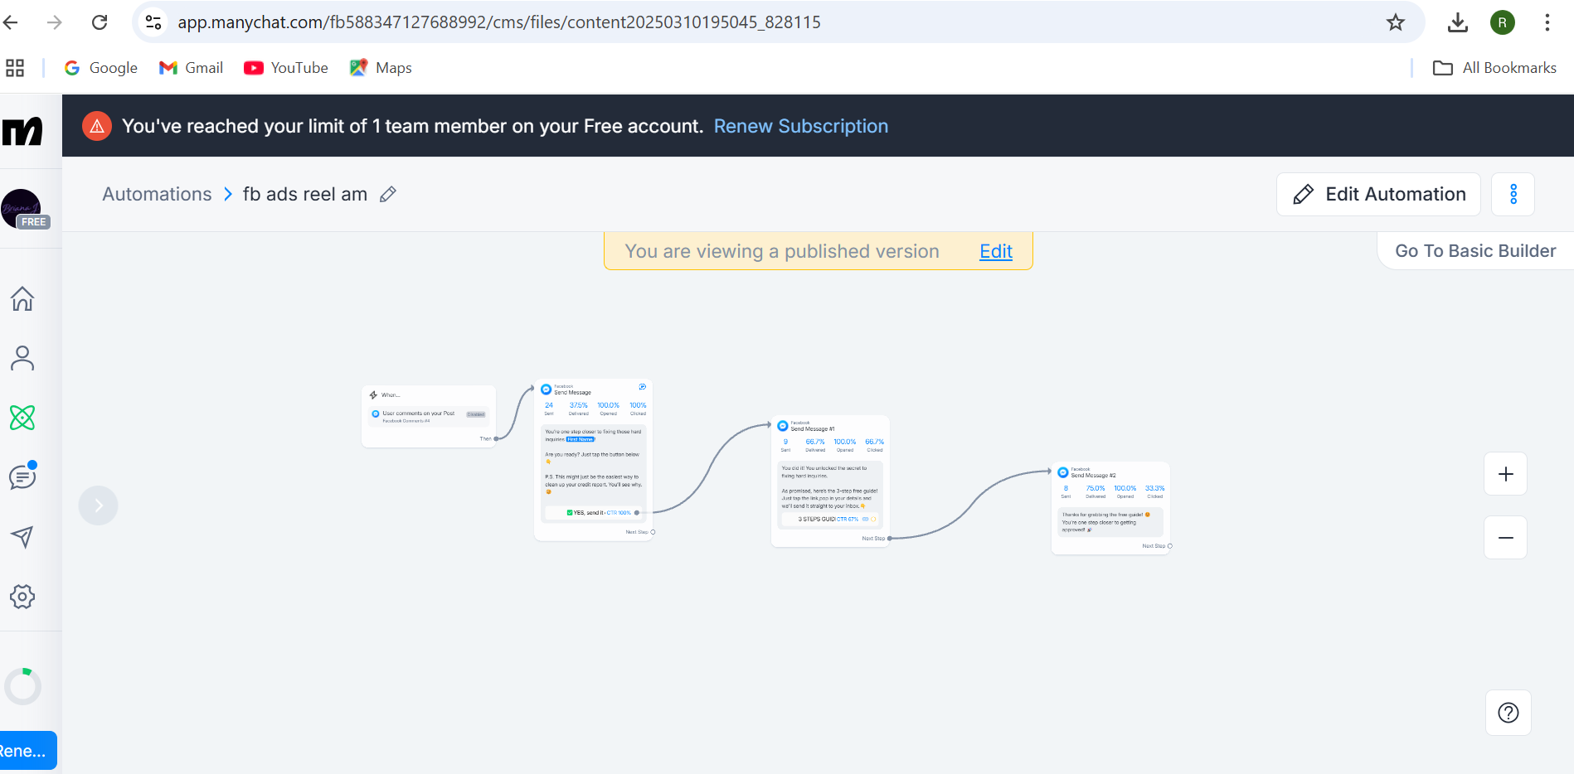Select the Automation atom icon in sidebar
The image size is (1574, 774).
click(x=22, y=418)
